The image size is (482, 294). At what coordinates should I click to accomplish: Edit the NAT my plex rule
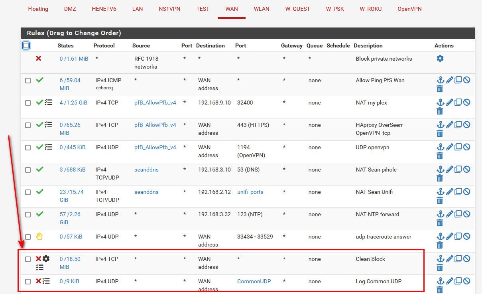click(x=449, y=102)
